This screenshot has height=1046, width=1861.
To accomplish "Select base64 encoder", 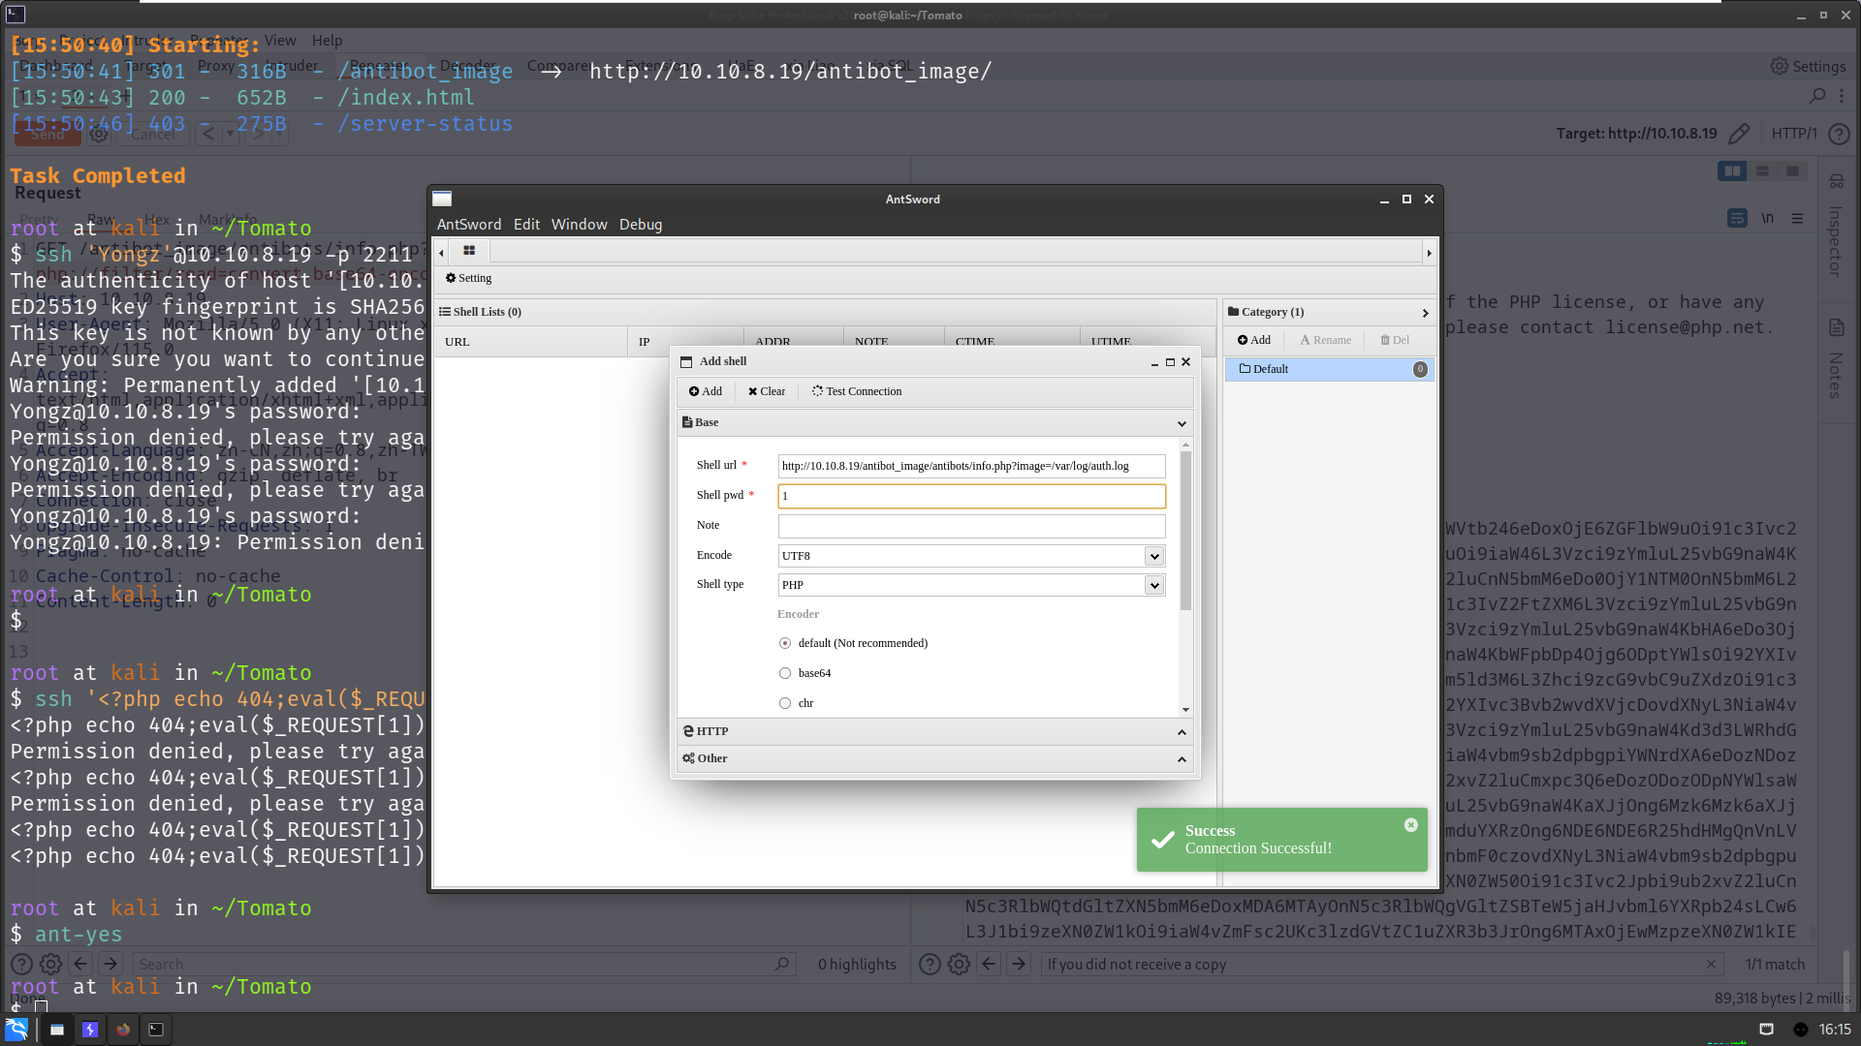I will click(785, 673).
